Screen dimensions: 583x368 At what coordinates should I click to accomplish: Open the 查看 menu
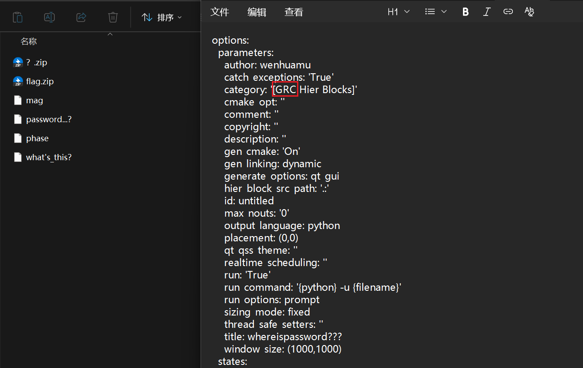point(294,12)
